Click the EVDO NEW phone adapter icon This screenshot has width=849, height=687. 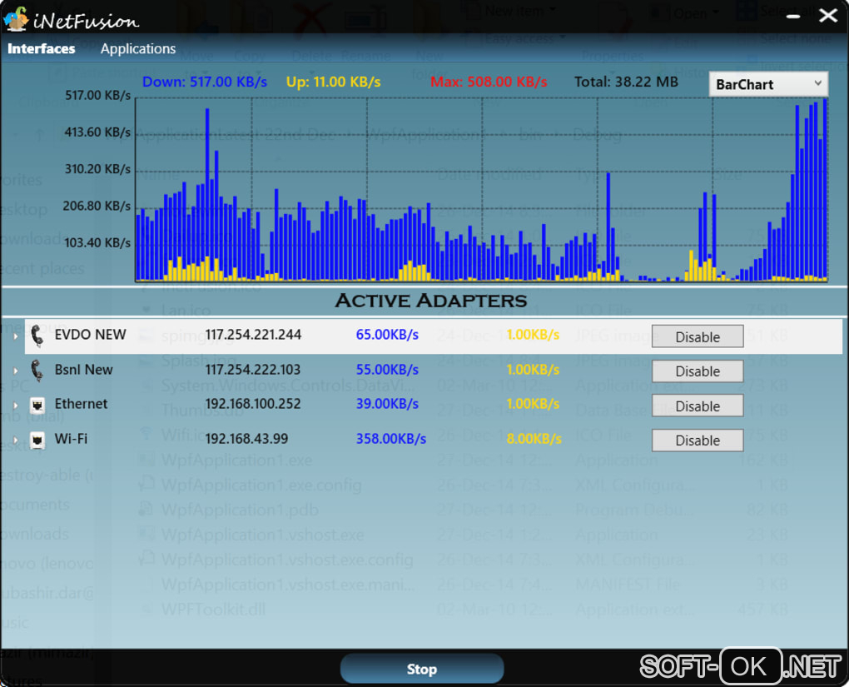click(37, 336)
